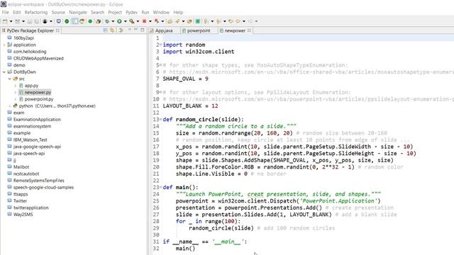The height and width of the screenshot is (255, 454).
Task: Fold the random_circle function at line 13
Action: click(x=161, y=119)
